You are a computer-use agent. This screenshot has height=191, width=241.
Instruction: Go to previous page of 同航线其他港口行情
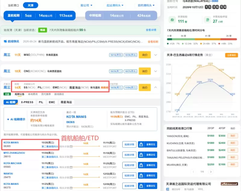click(x=193, y=172)
